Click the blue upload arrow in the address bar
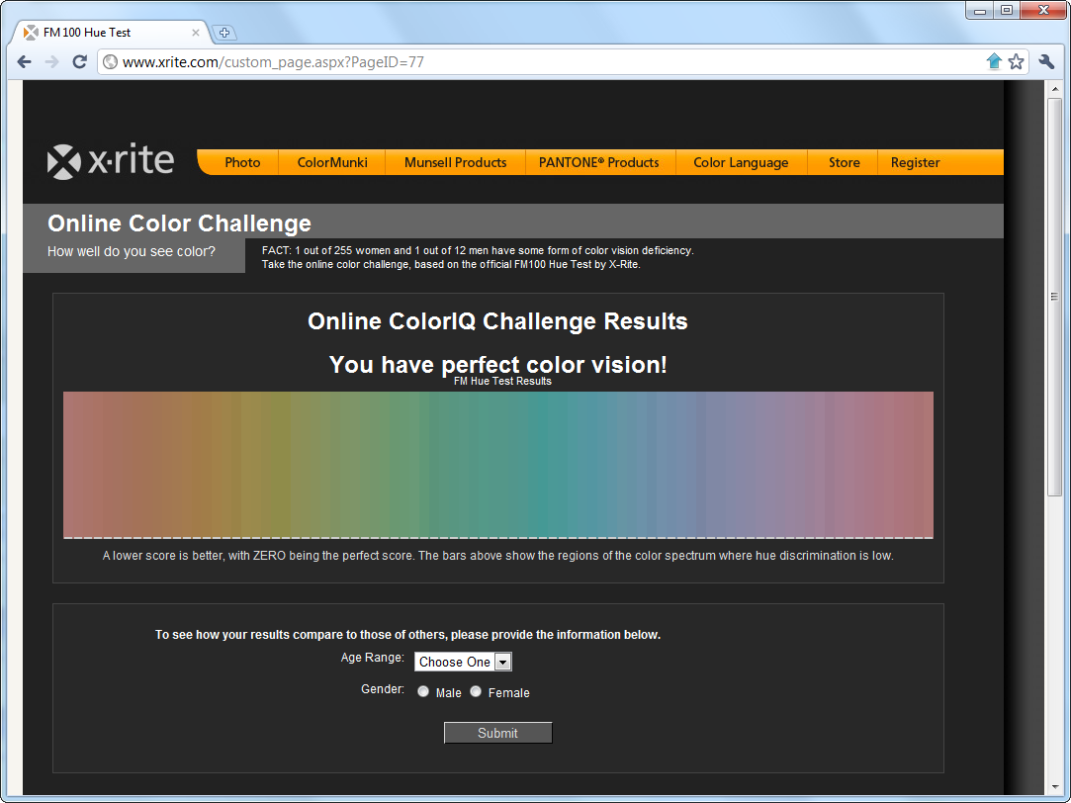1071x803 pixels. (x=994, y=62)
